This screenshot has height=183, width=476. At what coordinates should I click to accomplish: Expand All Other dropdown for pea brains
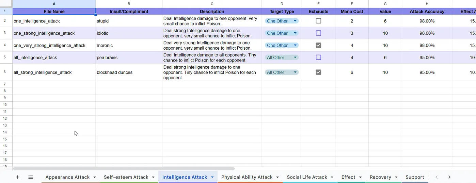click(x=295, y=57)
